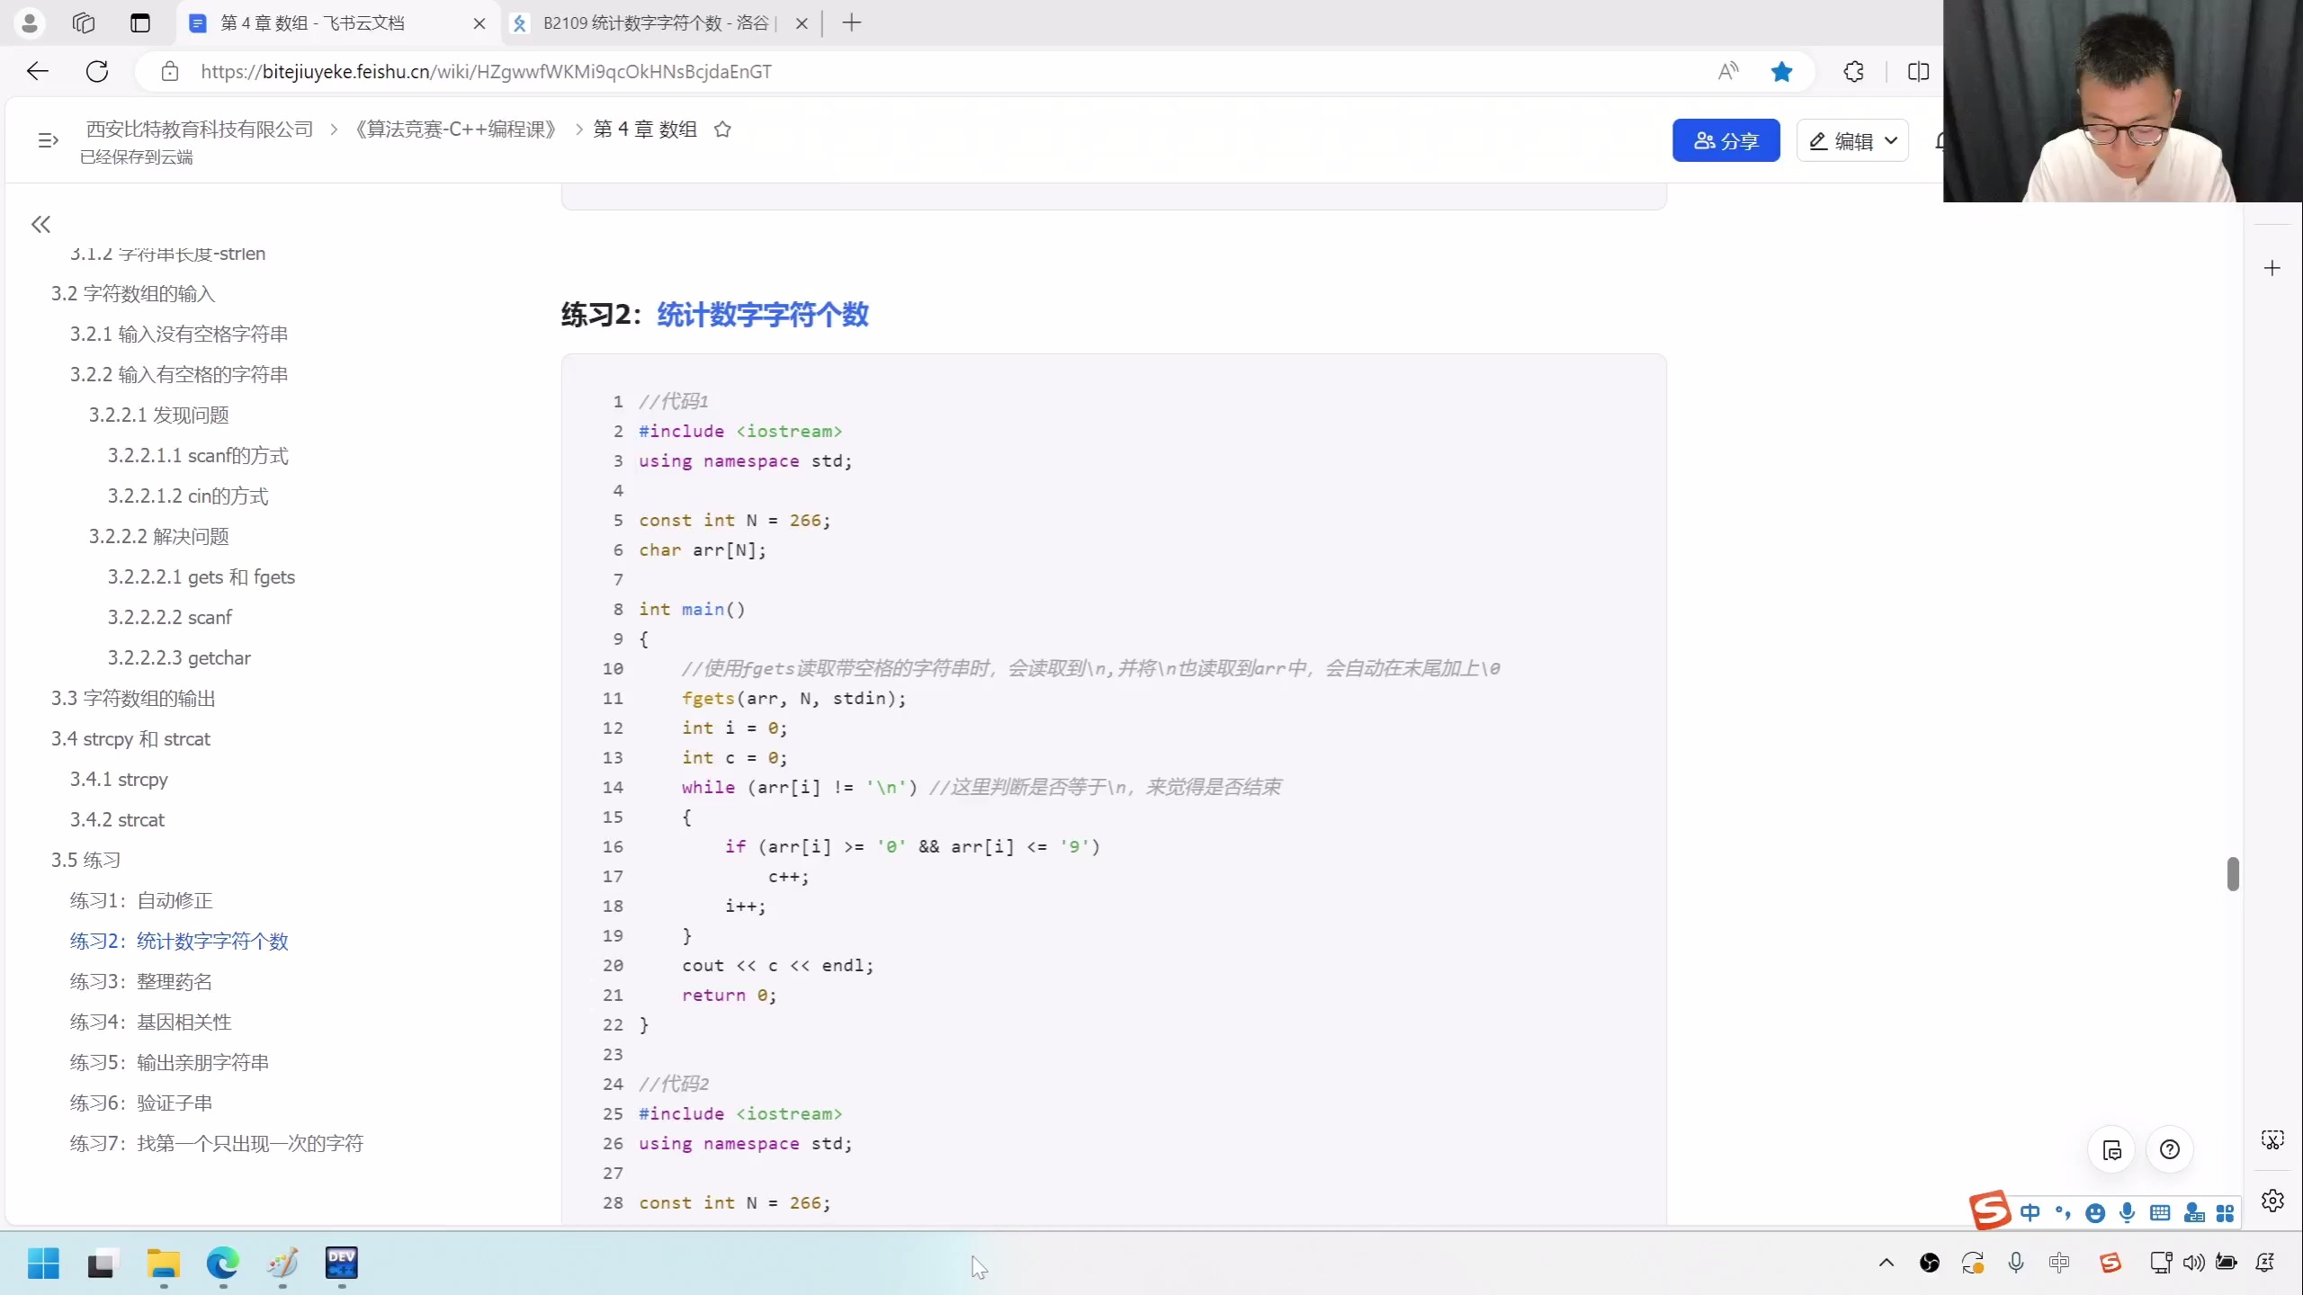The height and width of the screenshot is (1295, 2303).
Task: Click the browser favorites star icon
Action: [x=1781, y=72]
